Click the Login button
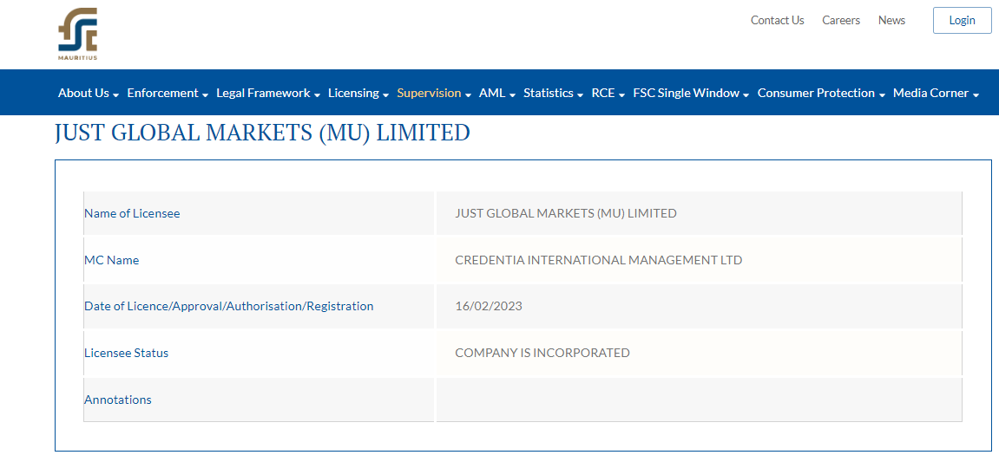Viewport: 999px width, 468px height. click(962, 20)
